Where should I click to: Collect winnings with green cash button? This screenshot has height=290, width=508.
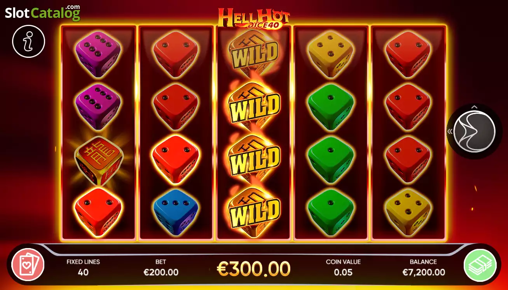480,265
